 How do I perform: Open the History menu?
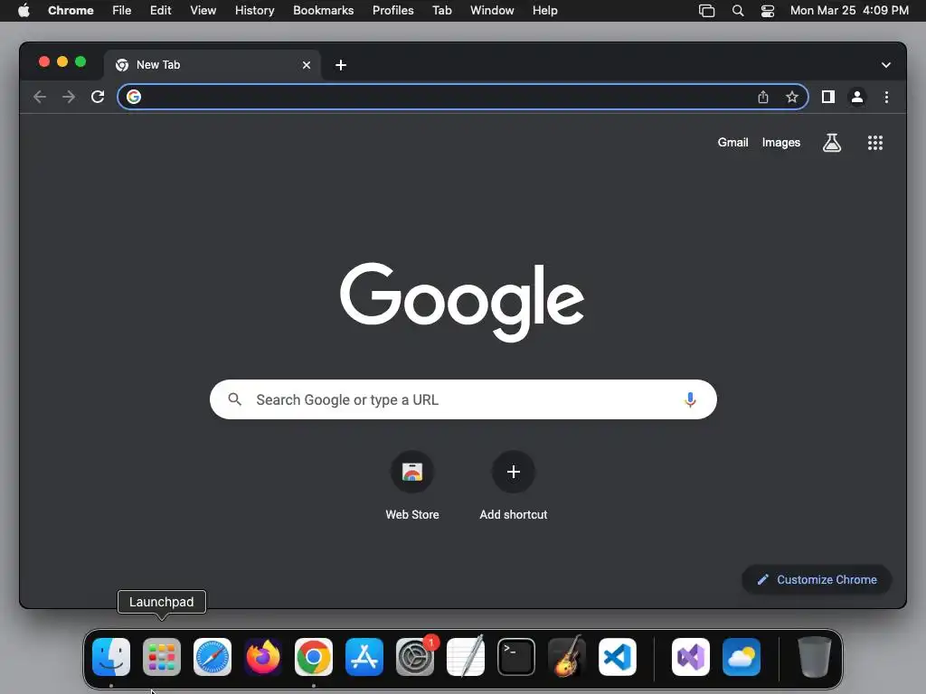254,11
